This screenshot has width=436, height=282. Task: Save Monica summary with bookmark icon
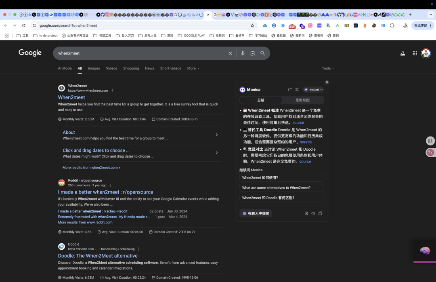(306, 213)
